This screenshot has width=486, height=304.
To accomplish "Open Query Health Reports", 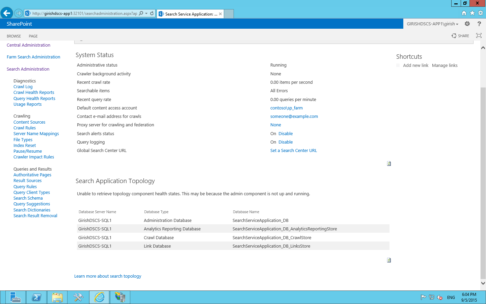I will [x=34, y=98].
